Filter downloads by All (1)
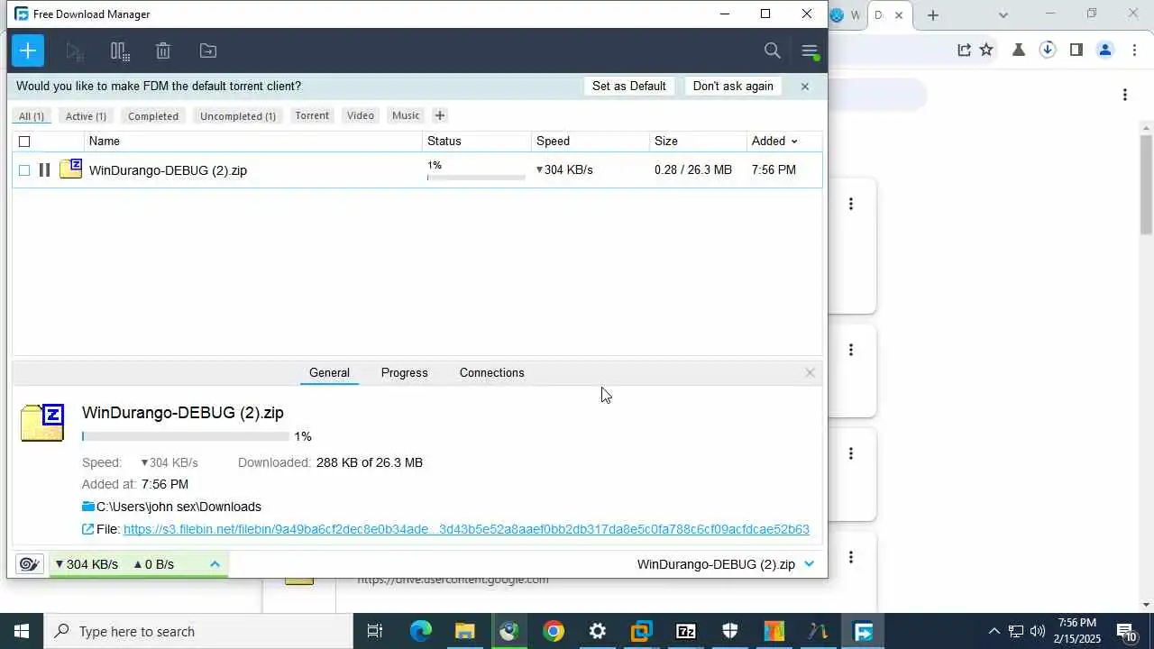The image size is (1154, 649). [x=32, y=115]
